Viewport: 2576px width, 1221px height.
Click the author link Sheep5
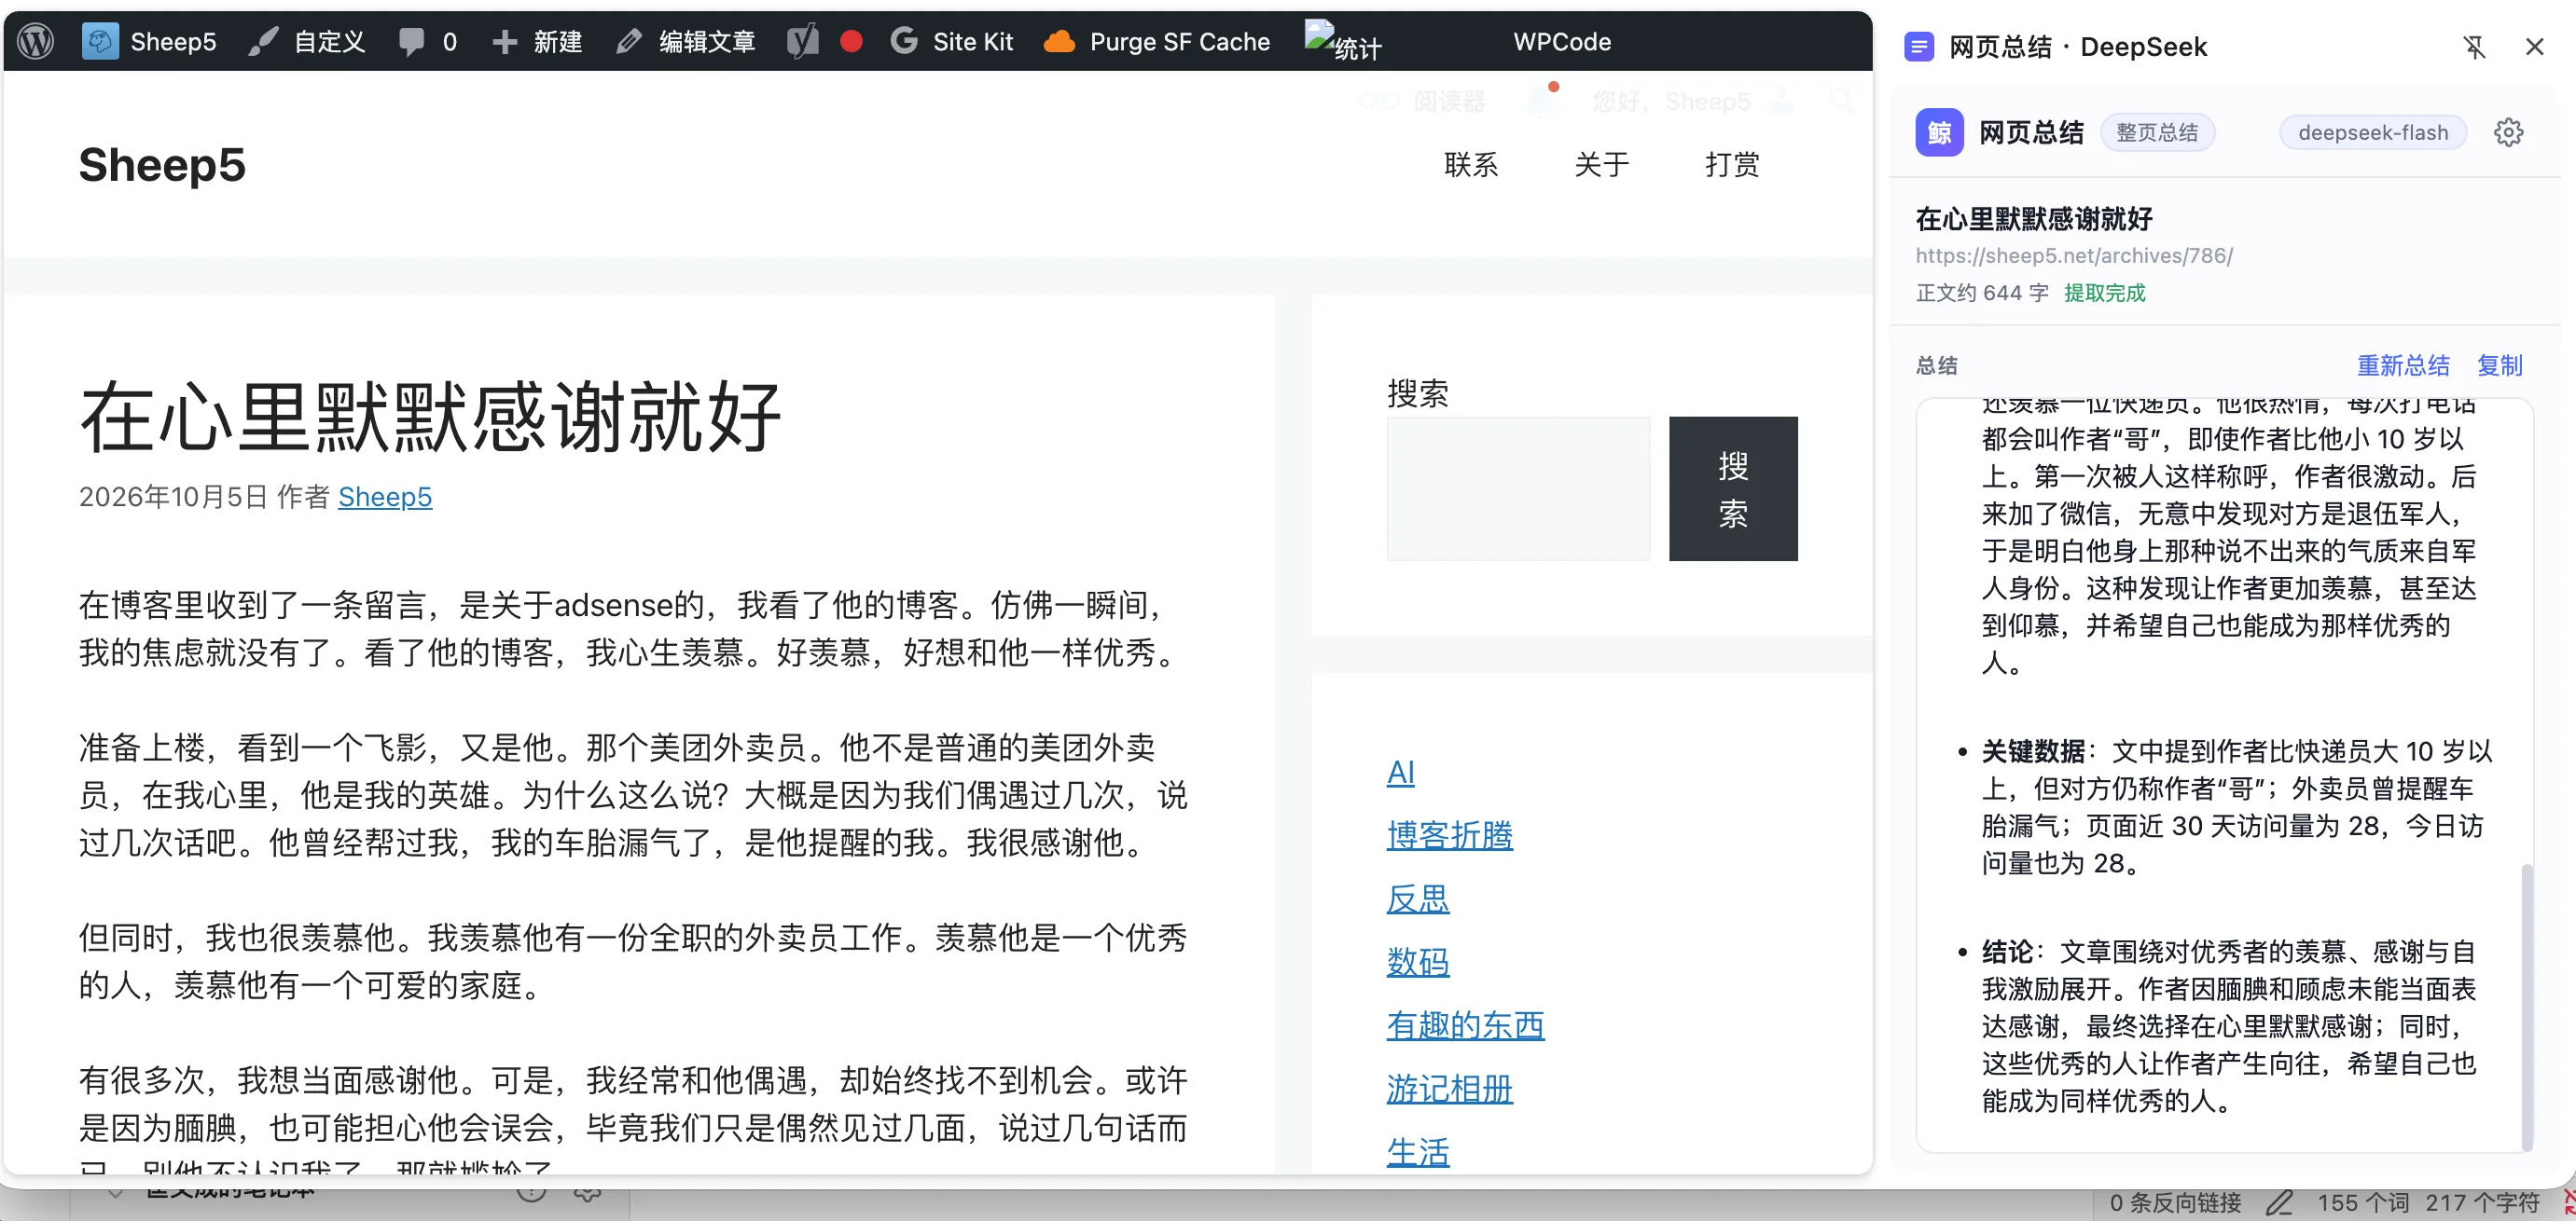(x=385, y=497)
